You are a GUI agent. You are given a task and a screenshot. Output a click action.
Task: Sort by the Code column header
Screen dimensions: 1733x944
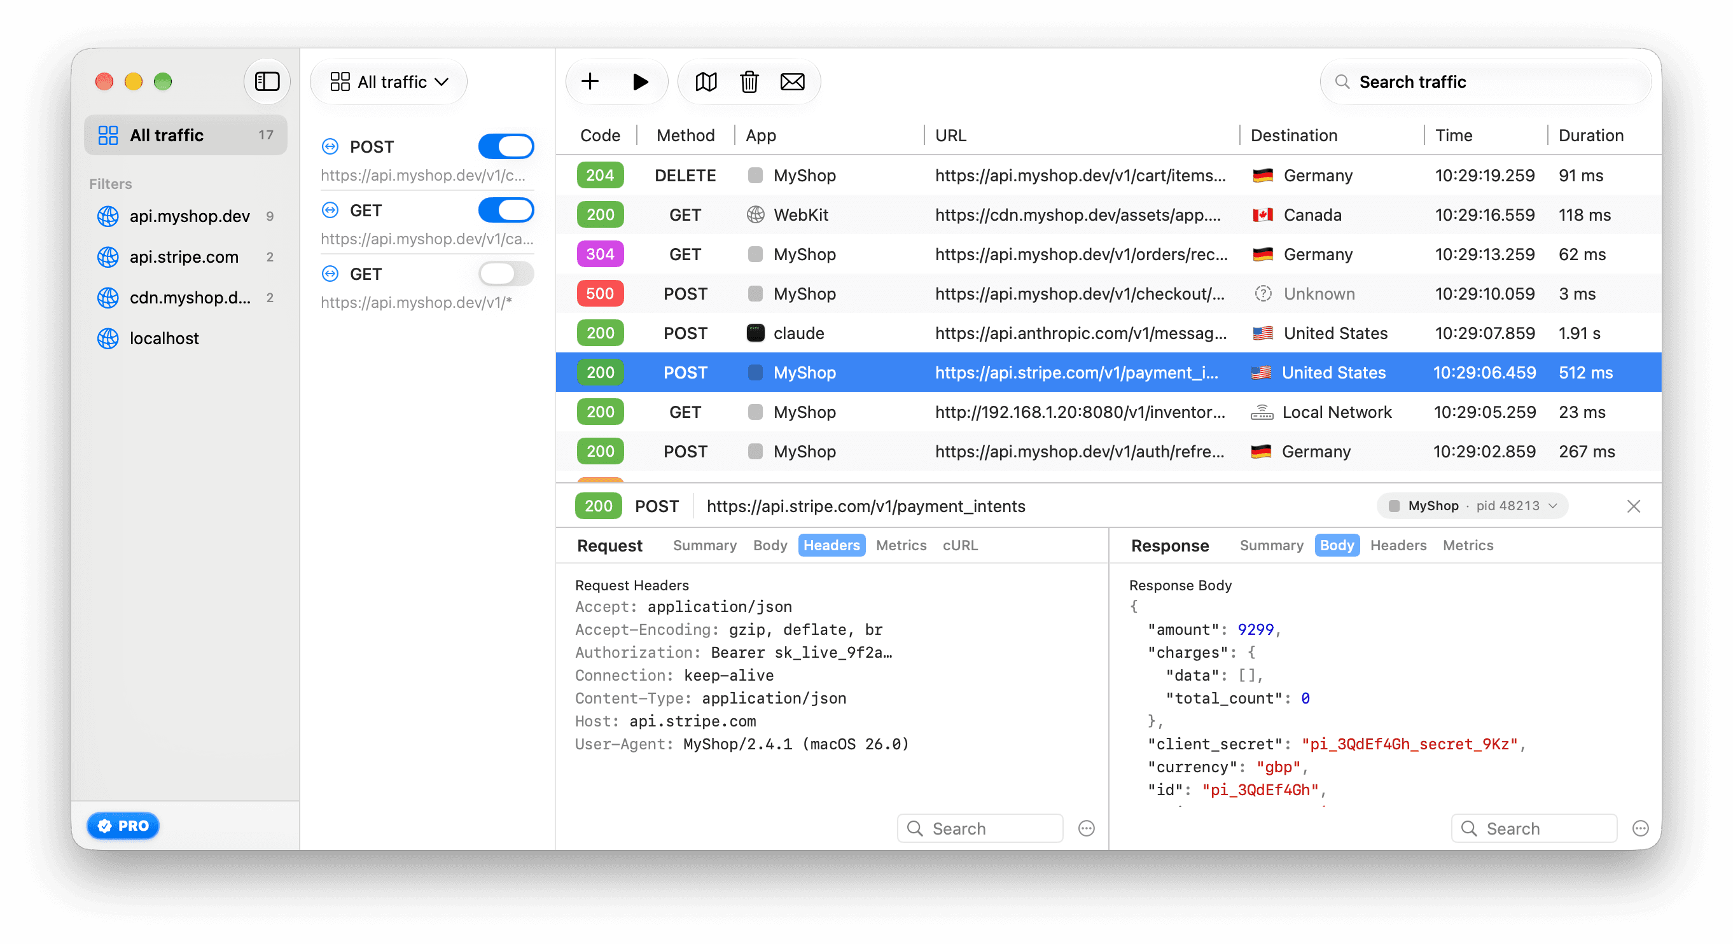[599, 135]
